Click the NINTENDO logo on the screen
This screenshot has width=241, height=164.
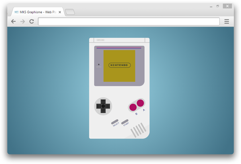[120, 65]
